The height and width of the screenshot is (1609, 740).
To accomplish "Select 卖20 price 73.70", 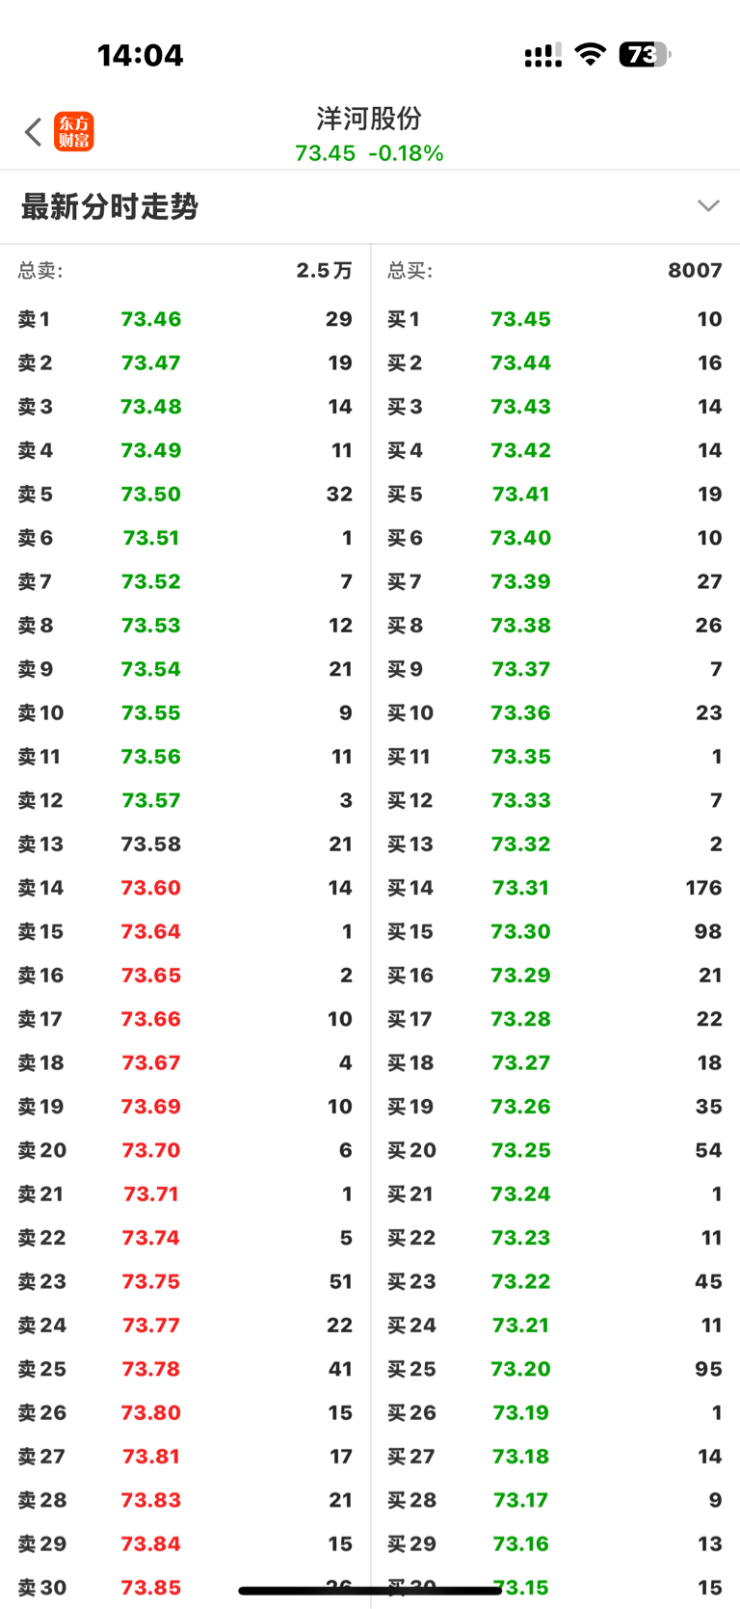I will [151, 1150].
